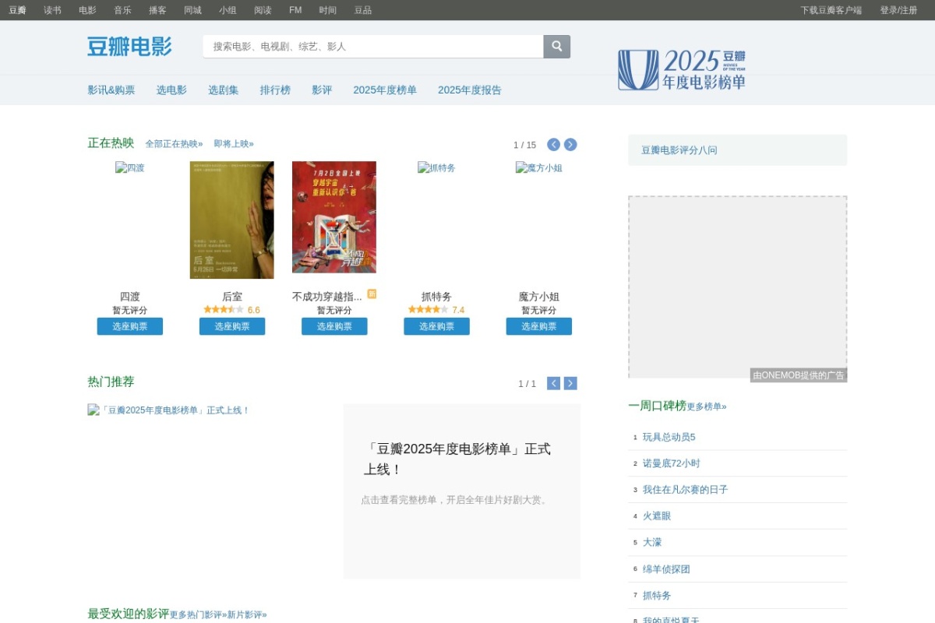Open 同城 in the top bar

coord(192,10)
